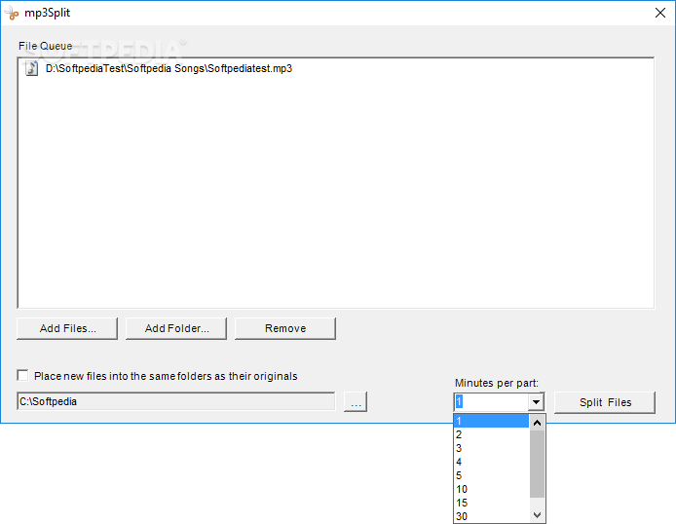The width and height of the screenshot is (676, 524).
Task: Select Softpediatest.mp3 in the file queue
Action: click(x=169, y=68)
